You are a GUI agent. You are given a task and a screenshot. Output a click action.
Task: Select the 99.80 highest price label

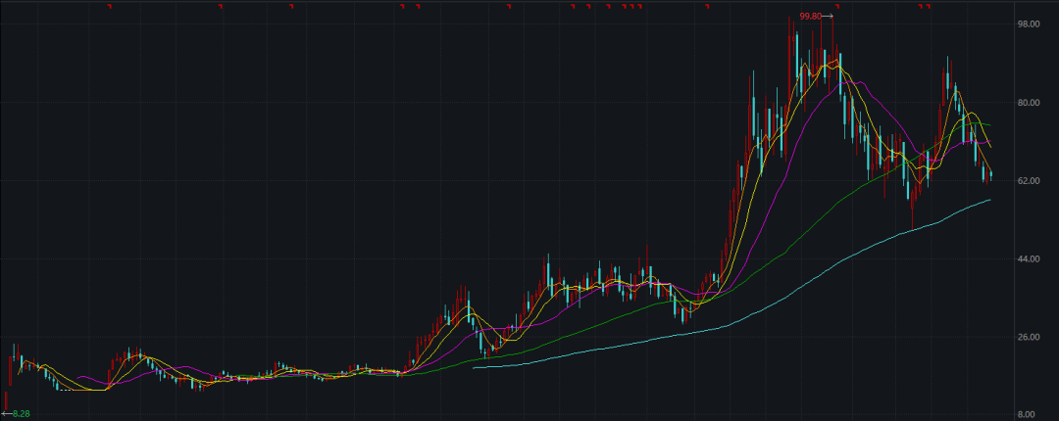pyautogui.click(x=810, y=16)
